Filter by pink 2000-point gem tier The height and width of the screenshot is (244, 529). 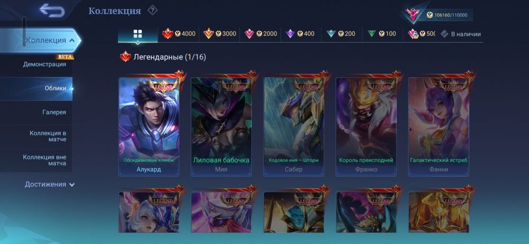[260, 34]
